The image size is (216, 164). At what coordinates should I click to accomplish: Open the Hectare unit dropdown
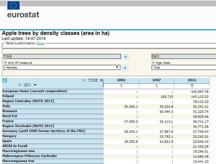(x=62, y=68)
